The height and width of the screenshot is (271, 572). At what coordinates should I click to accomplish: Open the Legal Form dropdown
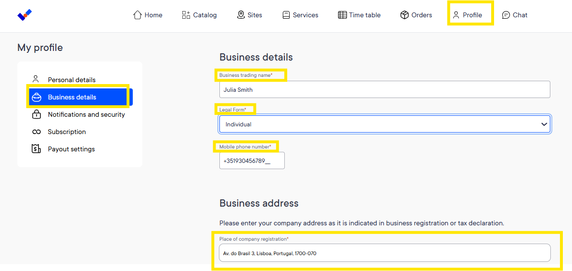click(385, 124)
